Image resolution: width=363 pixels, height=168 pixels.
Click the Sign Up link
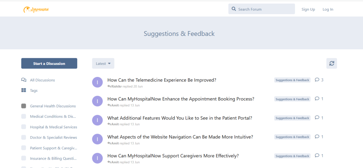pyautogui.click(x=308, y=9)
